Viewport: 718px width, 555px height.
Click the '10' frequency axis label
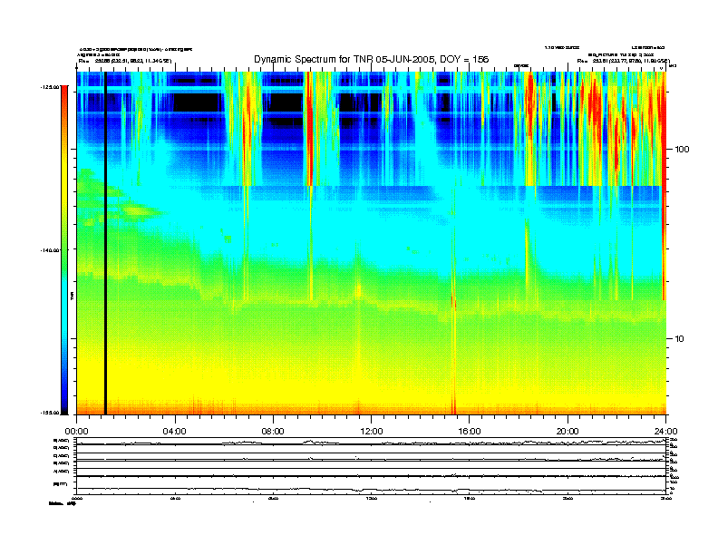click(680, 339)
